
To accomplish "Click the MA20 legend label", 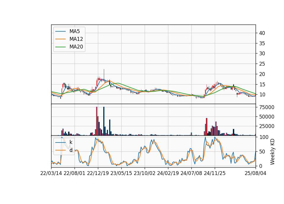I will 76,47.
